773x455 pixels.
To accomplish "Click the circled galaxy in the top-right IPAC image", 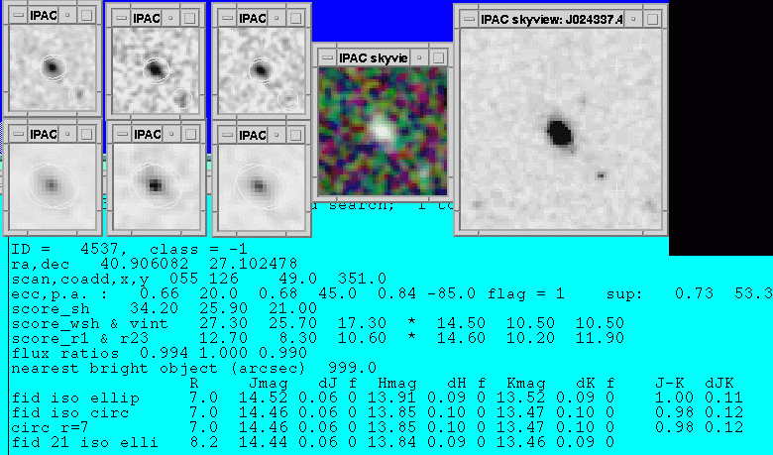I will click(x=261, y=70).
